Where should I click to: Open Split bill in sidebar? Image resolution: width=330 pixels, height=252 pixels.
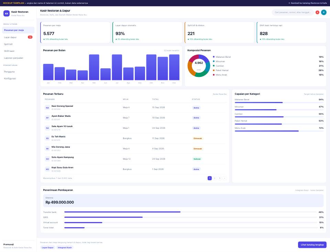18,44
